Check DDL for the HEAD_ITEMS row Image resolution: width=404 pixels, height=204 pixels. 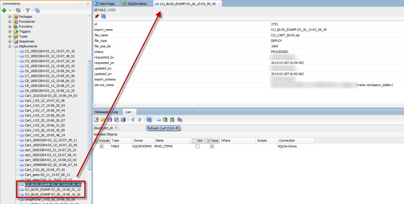198,146
